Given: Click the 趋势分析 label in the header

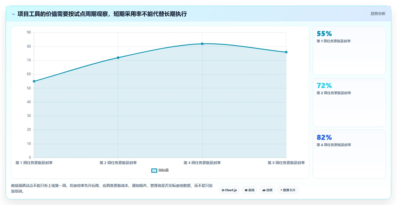Looking at the screenshot, I should pos(378,14).
